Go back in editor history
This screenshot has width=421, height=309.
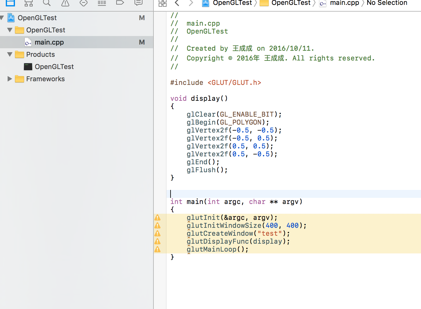(177, 3)
